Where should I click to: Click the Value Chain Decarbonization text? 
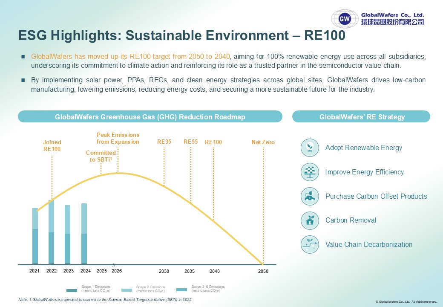(369, 244)
